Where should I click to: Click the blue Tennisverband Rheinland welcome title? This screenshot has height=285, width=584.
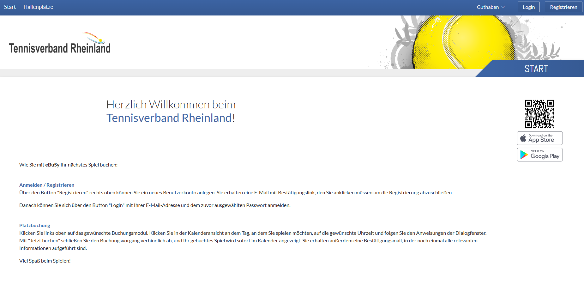(x=169, y=118)
